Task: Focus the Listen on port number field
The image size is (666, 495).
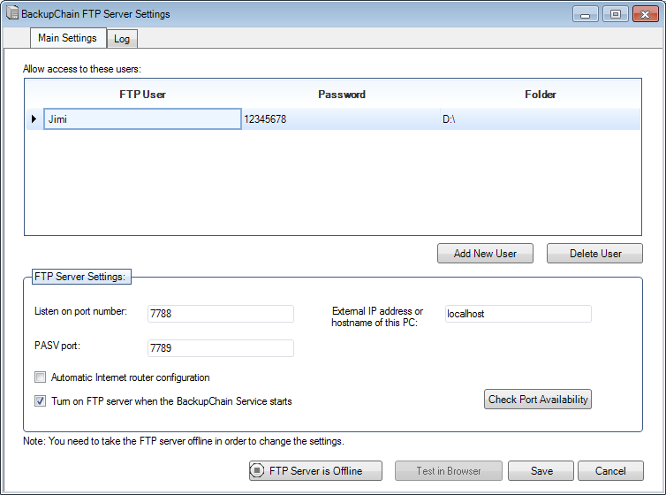Action: pyautogui.click(x=221, y=314)
